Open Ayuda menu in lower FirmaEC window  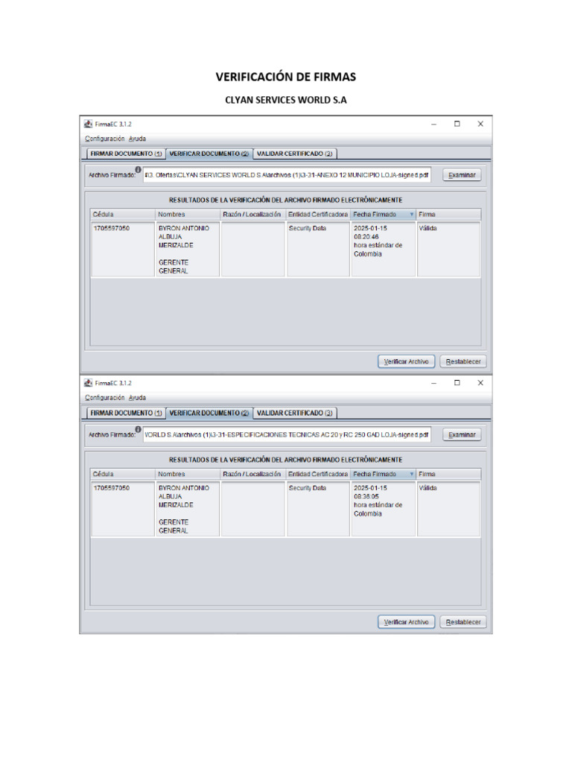click(137, 398)
